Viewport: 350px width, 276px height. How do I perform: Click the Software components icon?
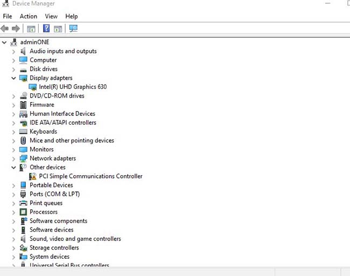tap(24, 221)
